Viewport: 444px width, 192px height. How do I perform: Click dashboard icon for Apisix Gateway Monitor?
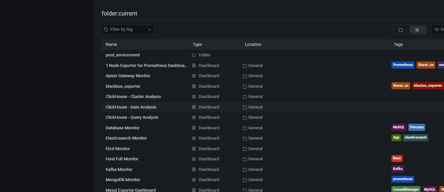(194, 76)
